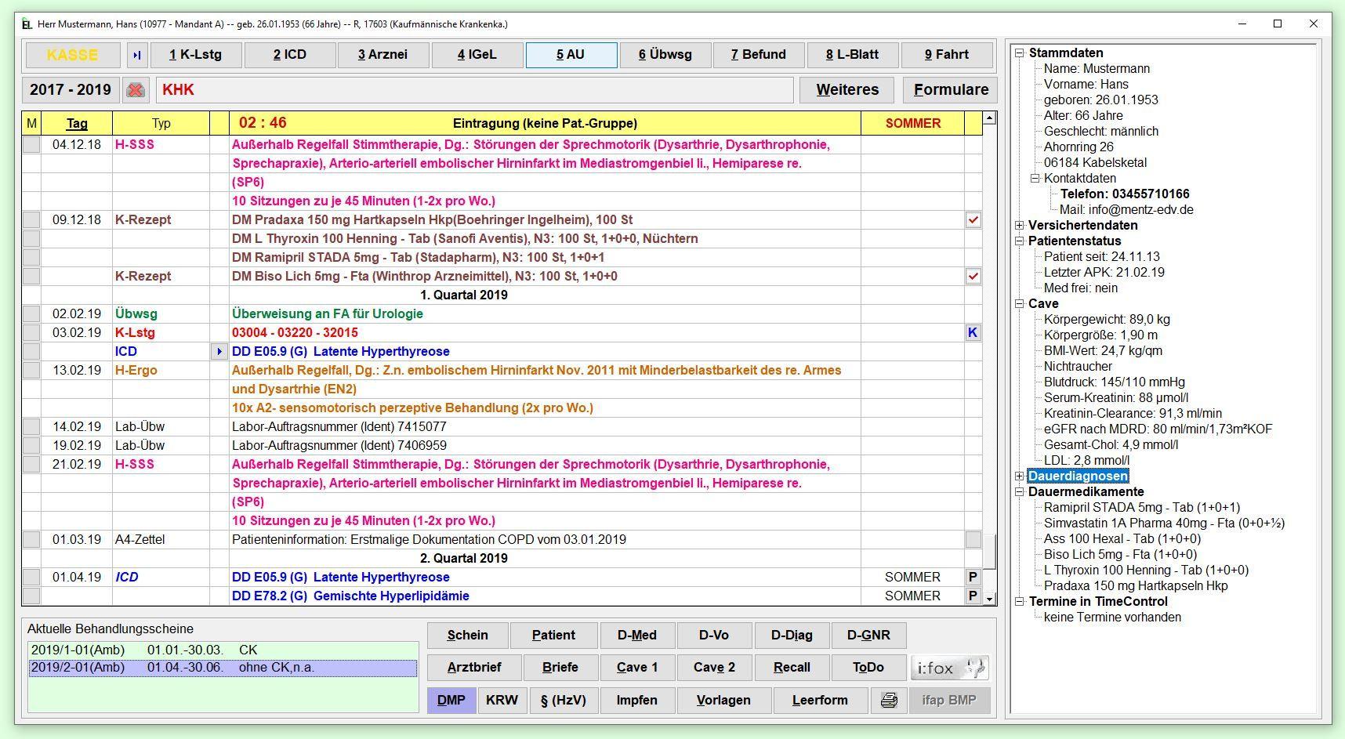Image resolution: width=1345 pixels, height=739 pixels.
Task: Click the blue K marker on the K-Lstg row
Action: coord(972,332)
